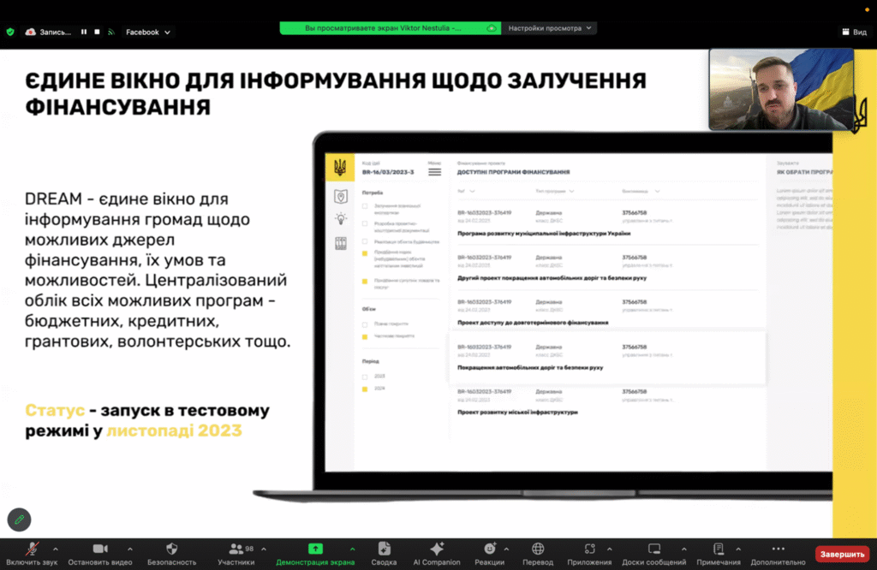Click the Viktor Nestulia video thumbnail
The width and height of the screenshot is (877, 570).
coord(781,89)
